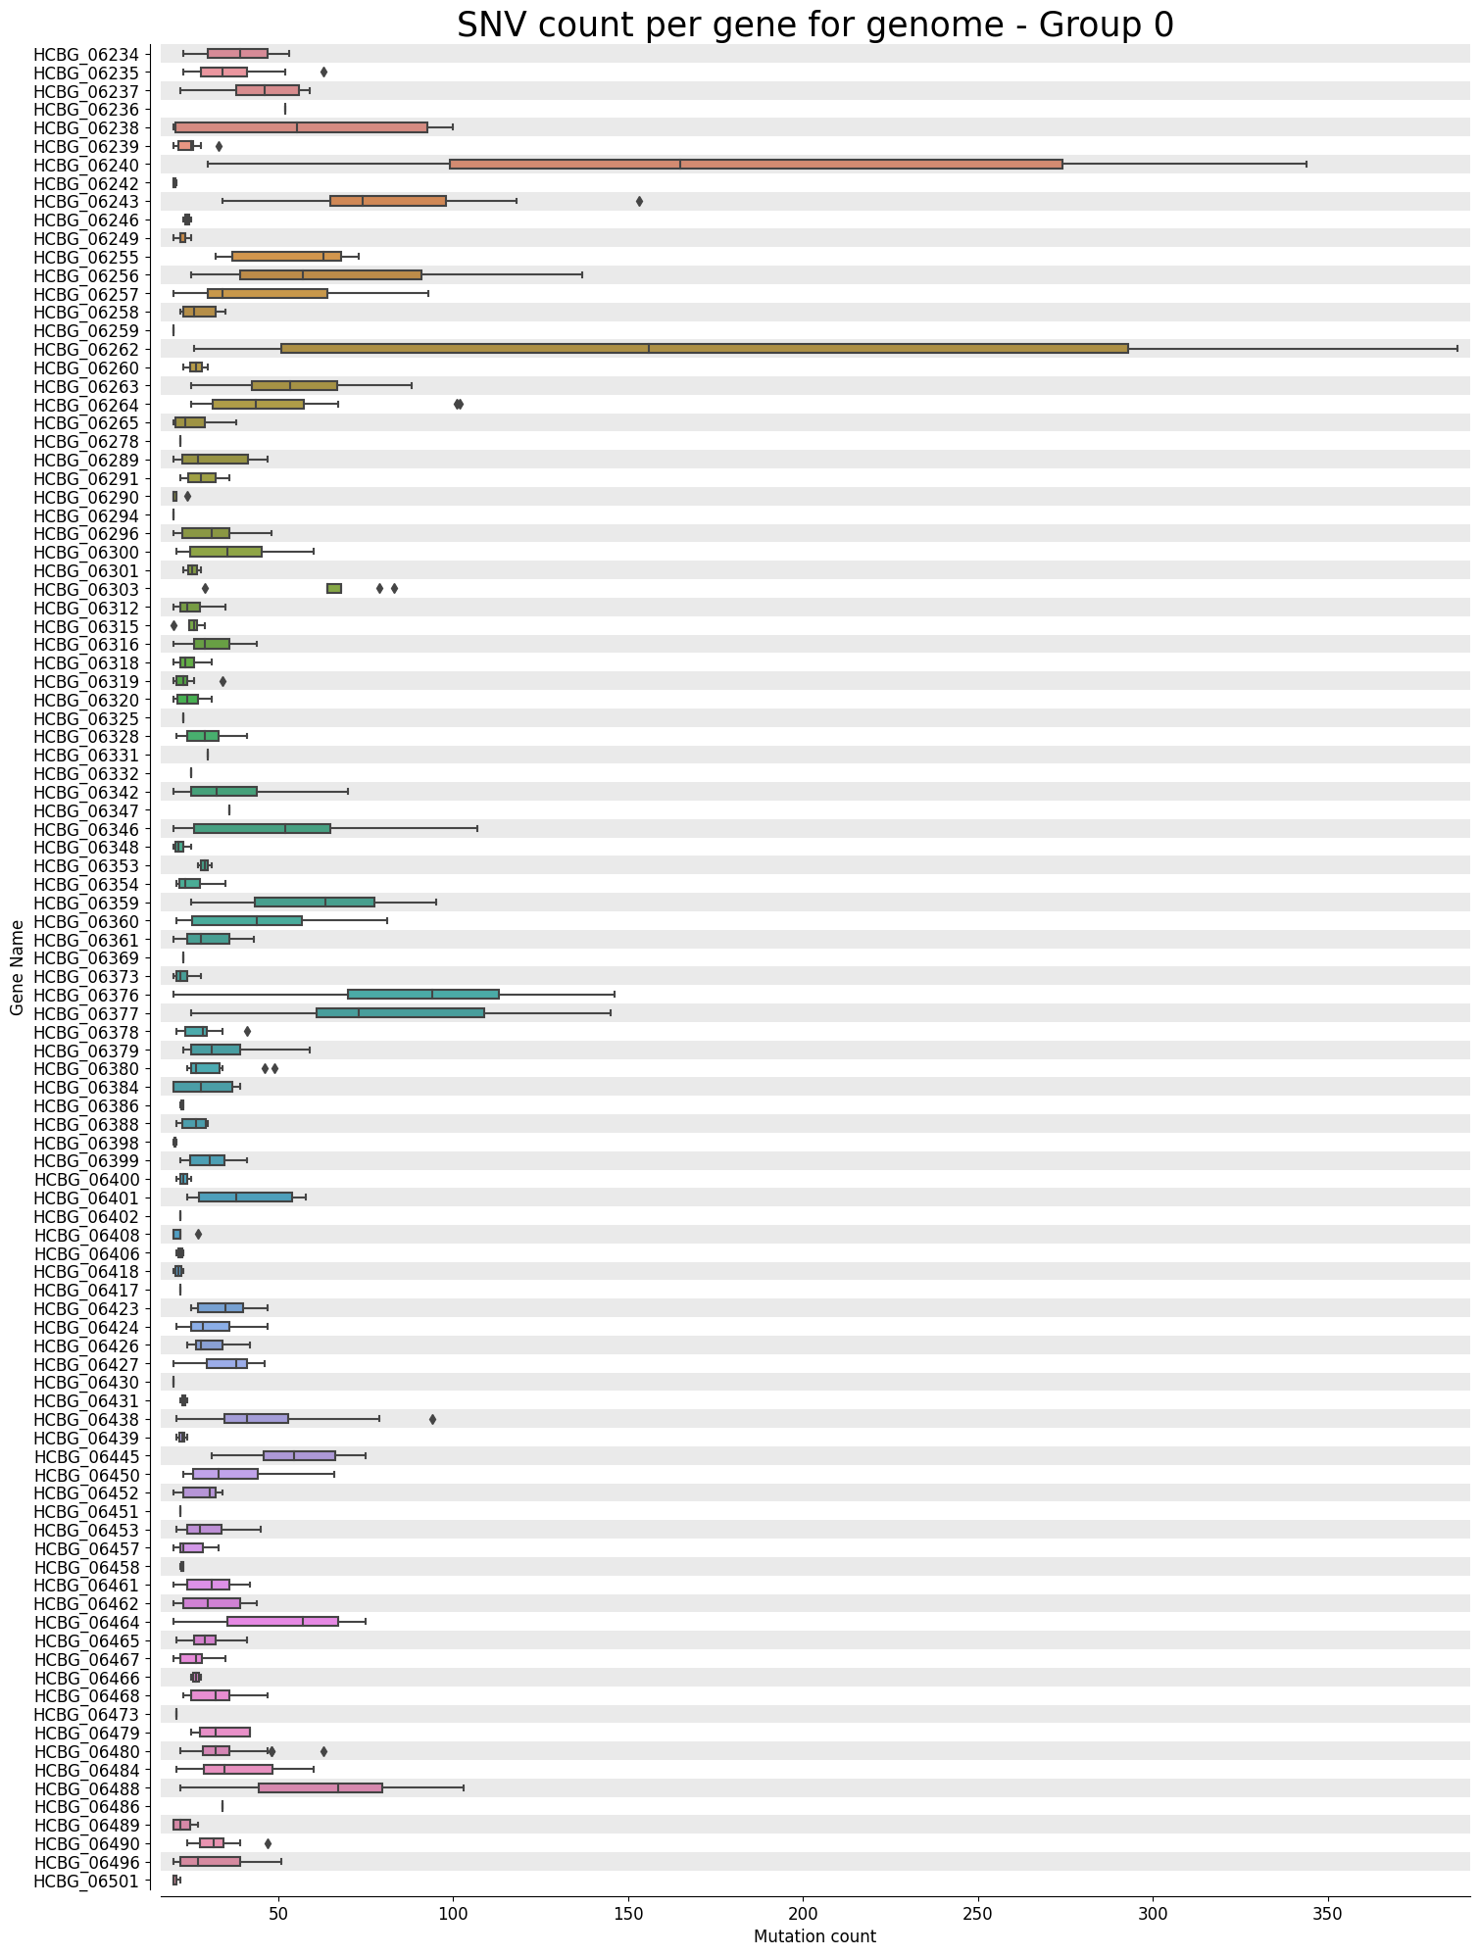This screenshot has width=1480, height=1956.
Task: Click the x-axis tick label 250
Action: 978,1914
